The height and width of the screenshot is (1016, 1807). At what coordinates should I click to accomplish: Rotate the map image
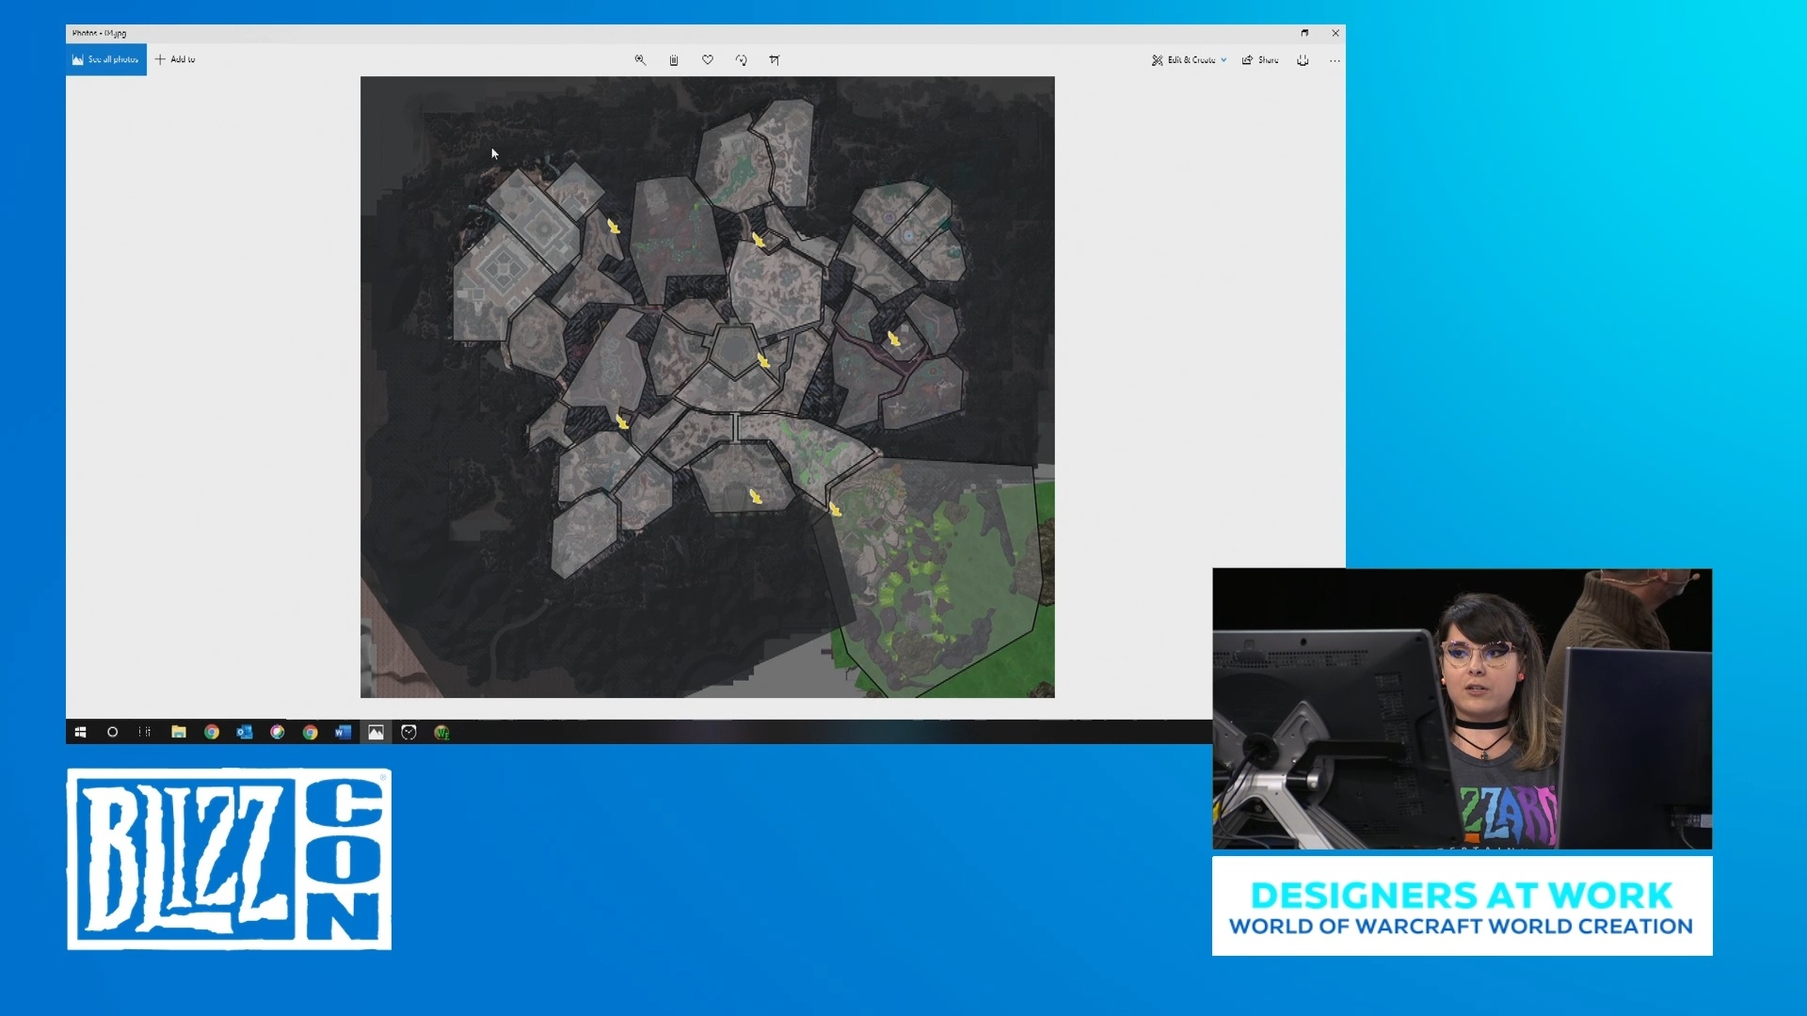click(x=741, y=59)
